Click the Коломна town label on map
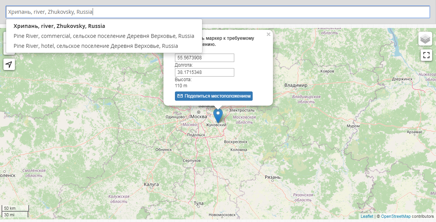Viewport: 436px width, 222px height. [238, 150]
